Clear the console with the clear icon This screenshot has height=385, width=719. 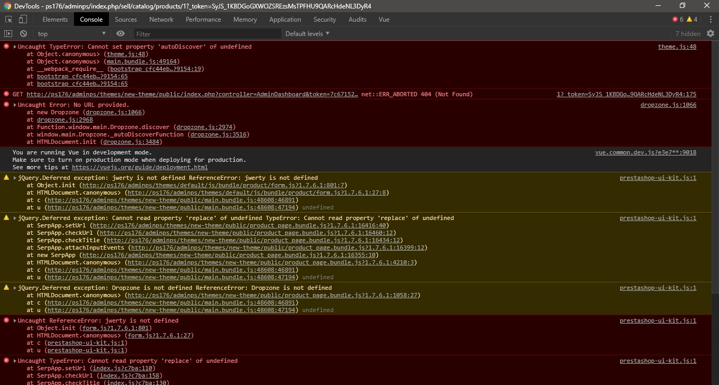(23, 34)
